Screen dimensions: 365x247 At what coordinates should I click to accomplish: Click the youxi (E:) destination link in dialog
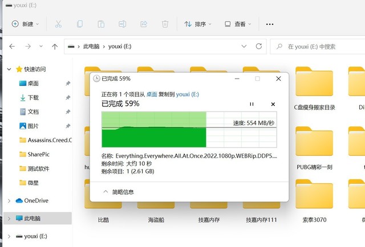(188, 94)
